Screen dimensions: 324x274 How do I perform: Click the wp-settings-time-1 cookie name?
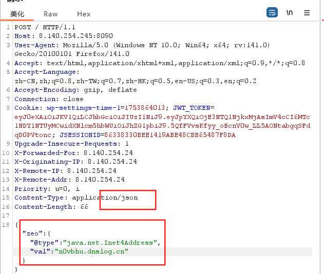(84, 108)
